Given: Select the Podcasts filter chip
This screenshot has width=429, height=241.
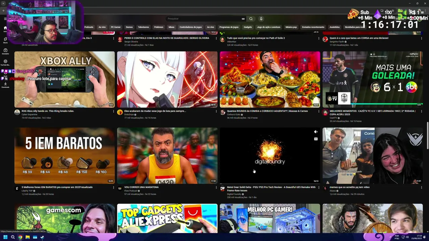Looking at the screenshot, I should pyautogui.click(x=89, y=27).
